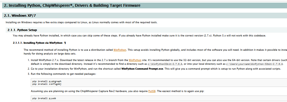287x102 pixels.
Task: Open the PyUSB hyperlink
Action: click(152, 91)
